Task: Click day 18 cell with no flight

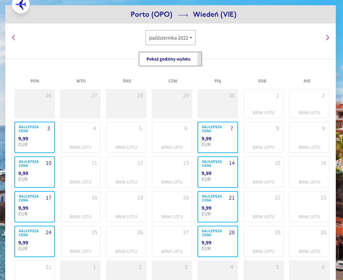Action: pos(80,206)
